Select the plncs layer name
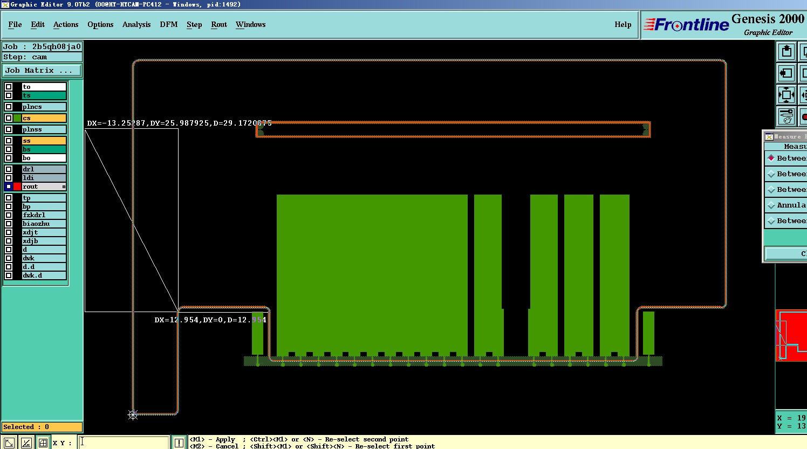The width and height of the screenshot is (807, 449). tap(44, 107)
